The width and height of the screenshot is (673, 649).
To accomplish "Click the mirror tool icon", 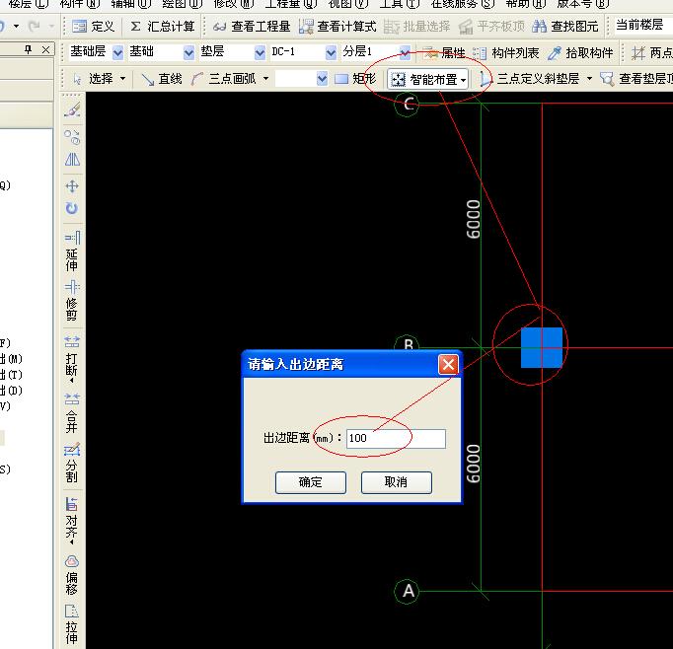I will point(72,160).
